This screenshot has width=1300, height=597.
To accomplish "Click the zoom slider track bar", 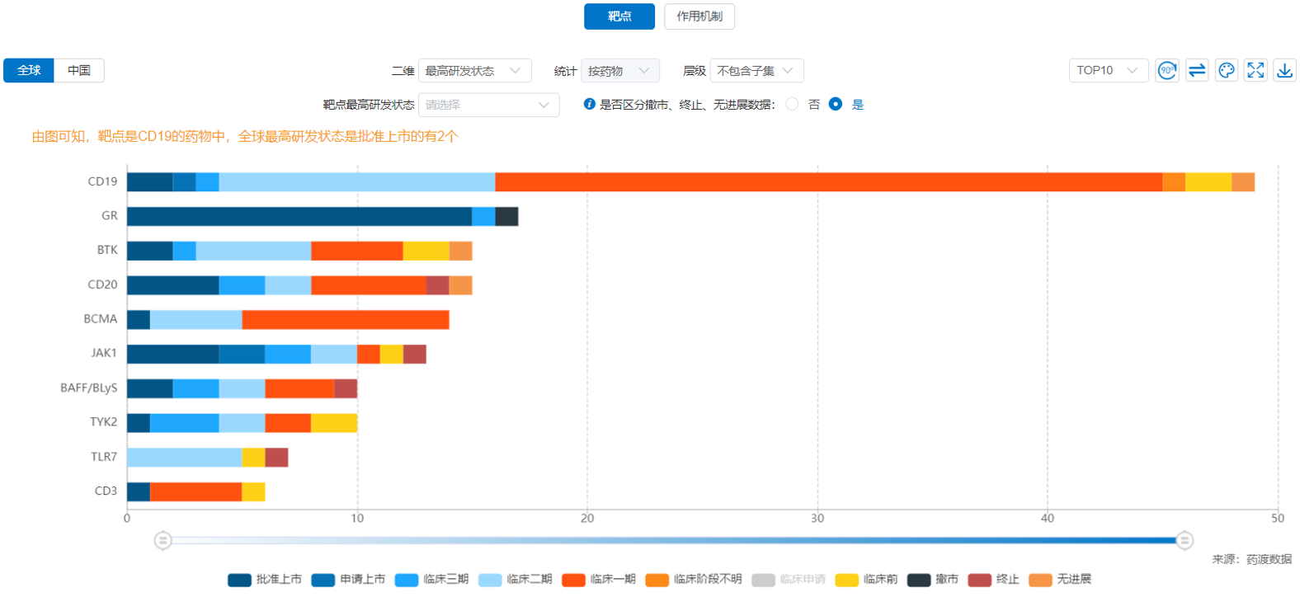I will click(x=673, y=541).
